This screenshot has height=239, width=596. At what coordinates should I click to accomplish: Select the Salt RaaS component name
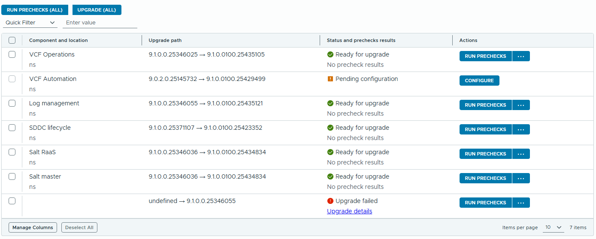[x=42, y=152]
